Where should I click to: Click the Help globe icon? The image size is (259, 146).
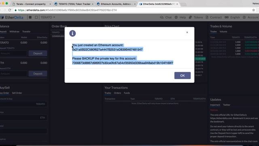tap(176, 17)
